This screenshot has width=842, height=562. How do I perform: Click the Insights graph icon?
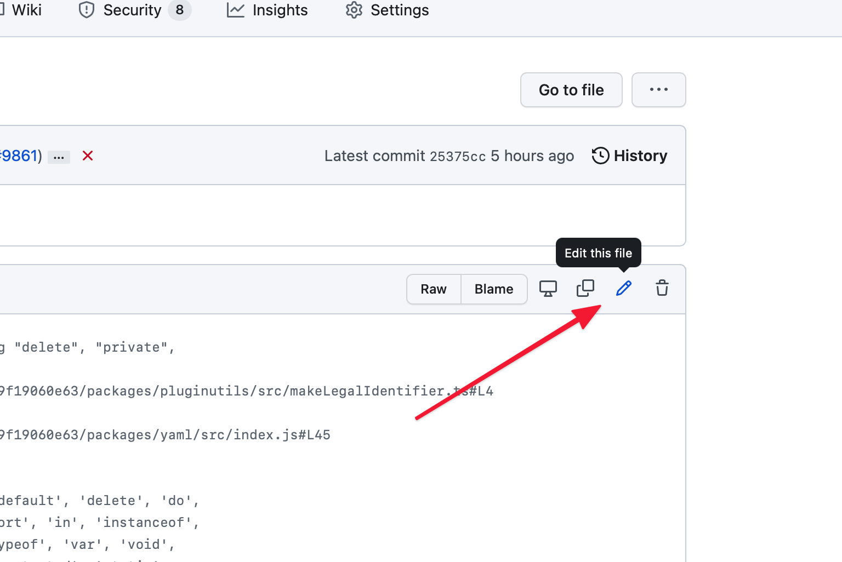(236, 10)
